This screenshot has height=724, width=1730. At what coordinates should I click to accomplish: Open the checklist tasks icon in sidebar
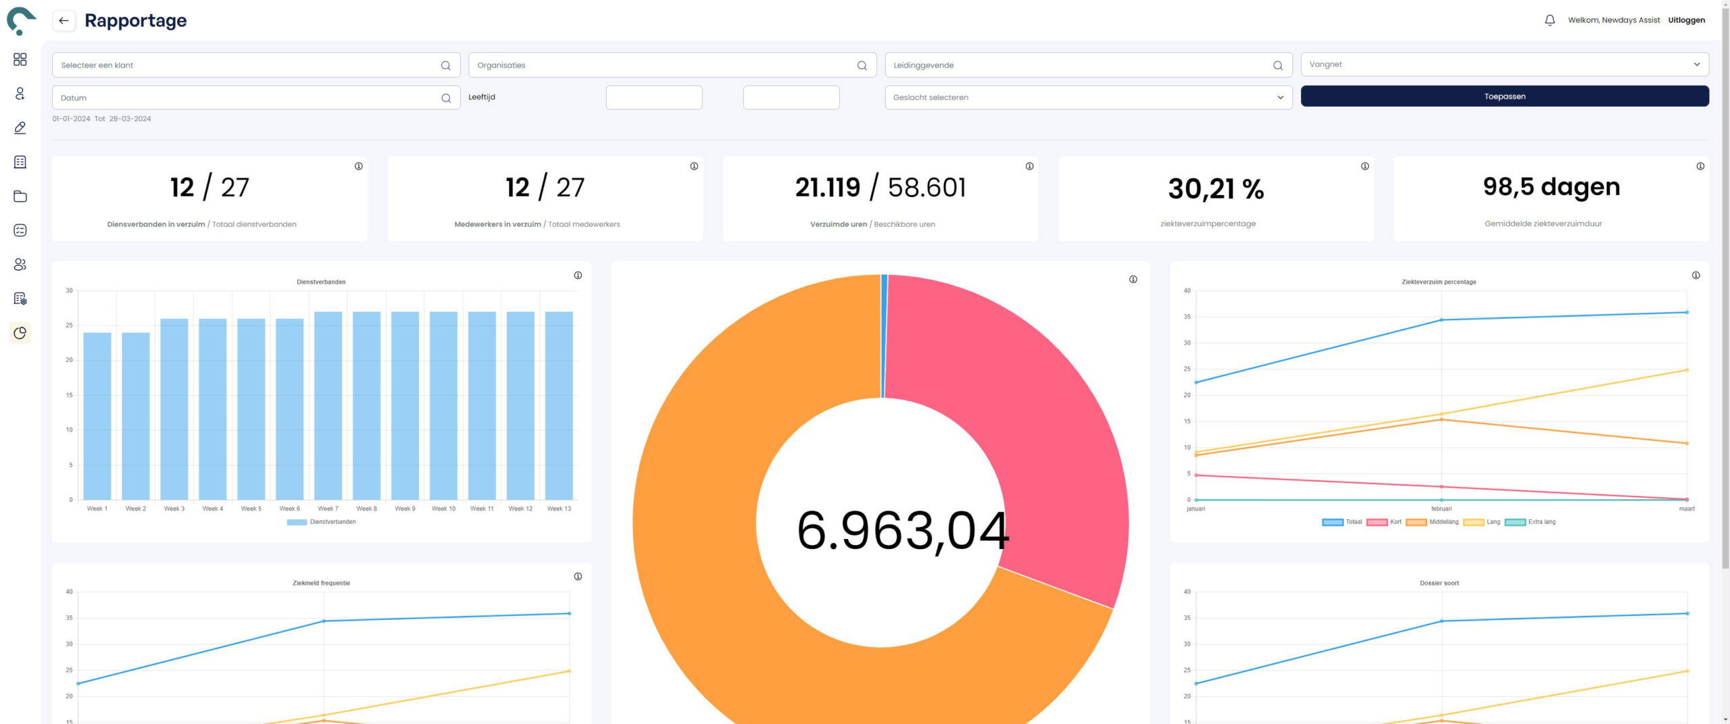tap(20, 230)
